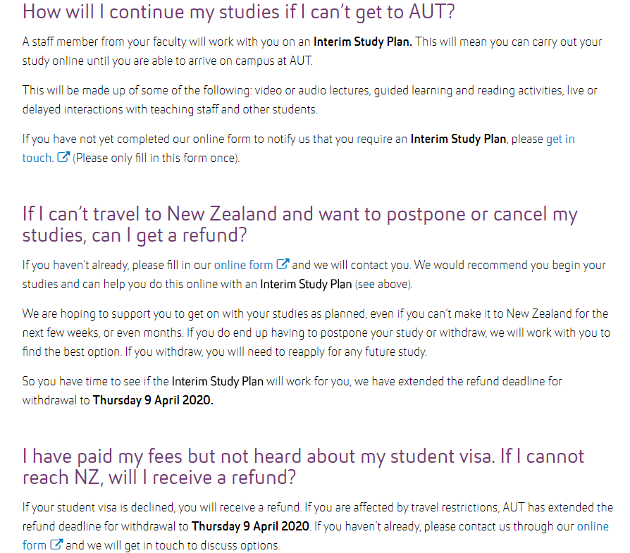Click the "touch." link text
The width and height of the screenshot is (630, 553).
[38, 158]
